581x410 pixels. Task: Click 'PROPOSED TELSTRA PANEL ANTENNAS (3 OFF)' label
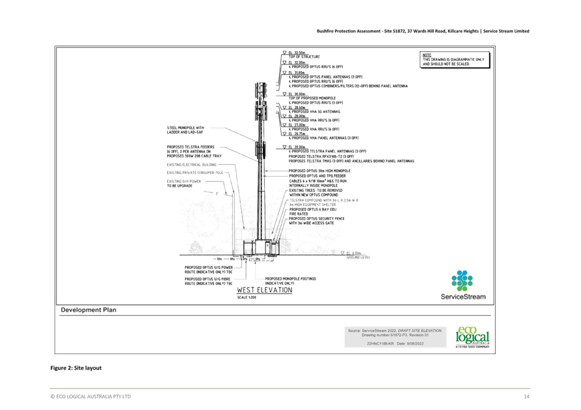[327, 152]
